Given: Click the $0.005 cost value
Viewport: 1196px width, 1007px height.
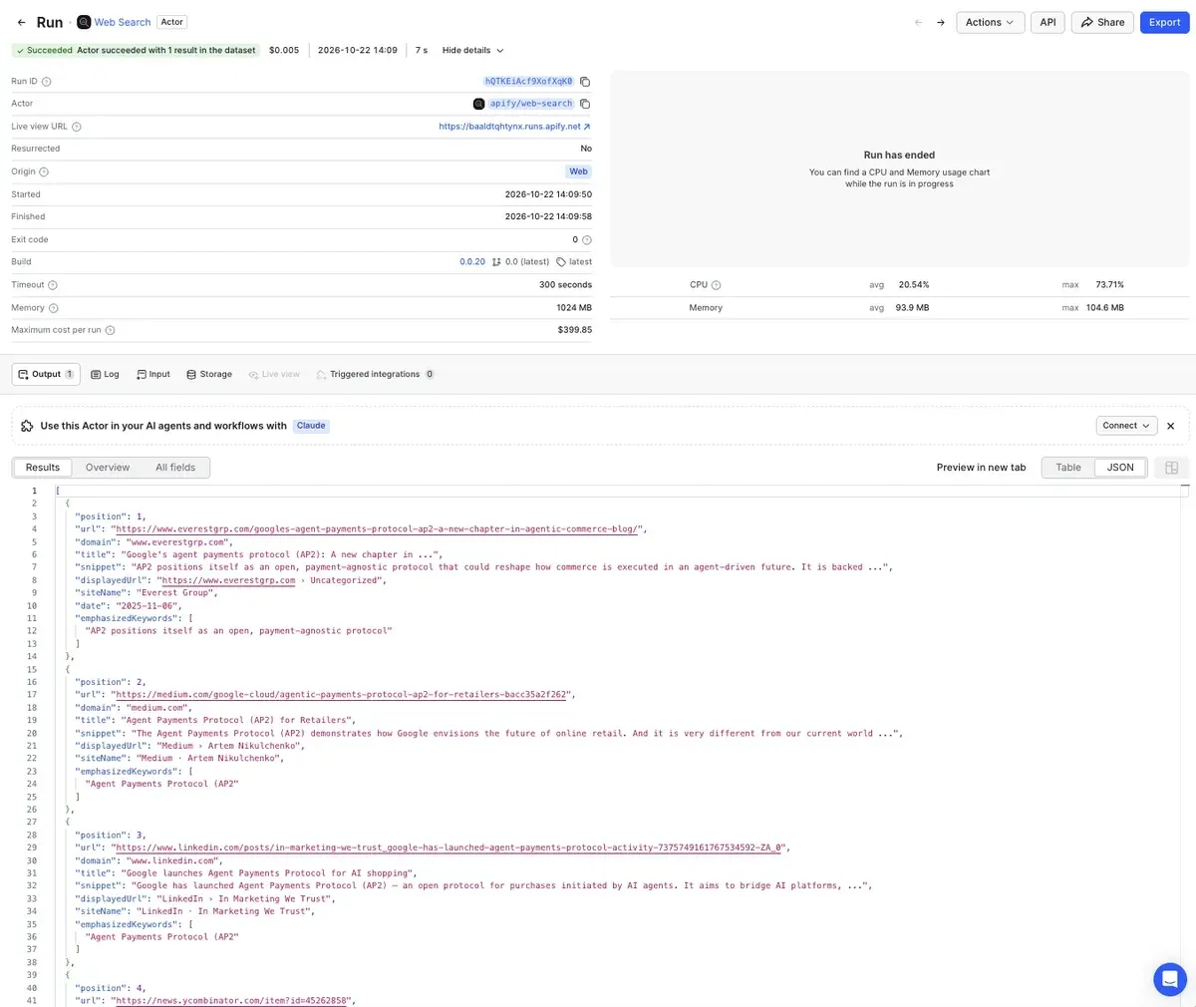Looking at the screenshot, I should pyautogui.click(x=284, y=50).
